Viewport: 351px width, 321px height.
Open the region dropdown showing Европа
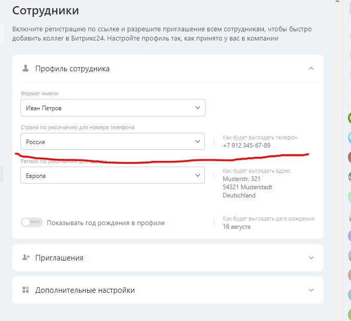coord(113,175)
